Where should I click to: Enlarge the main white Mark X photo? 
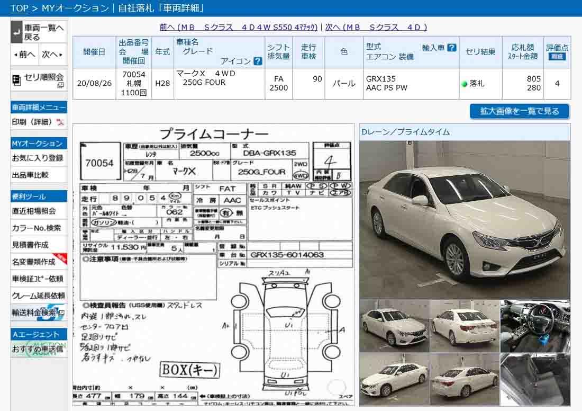[465, 219]
